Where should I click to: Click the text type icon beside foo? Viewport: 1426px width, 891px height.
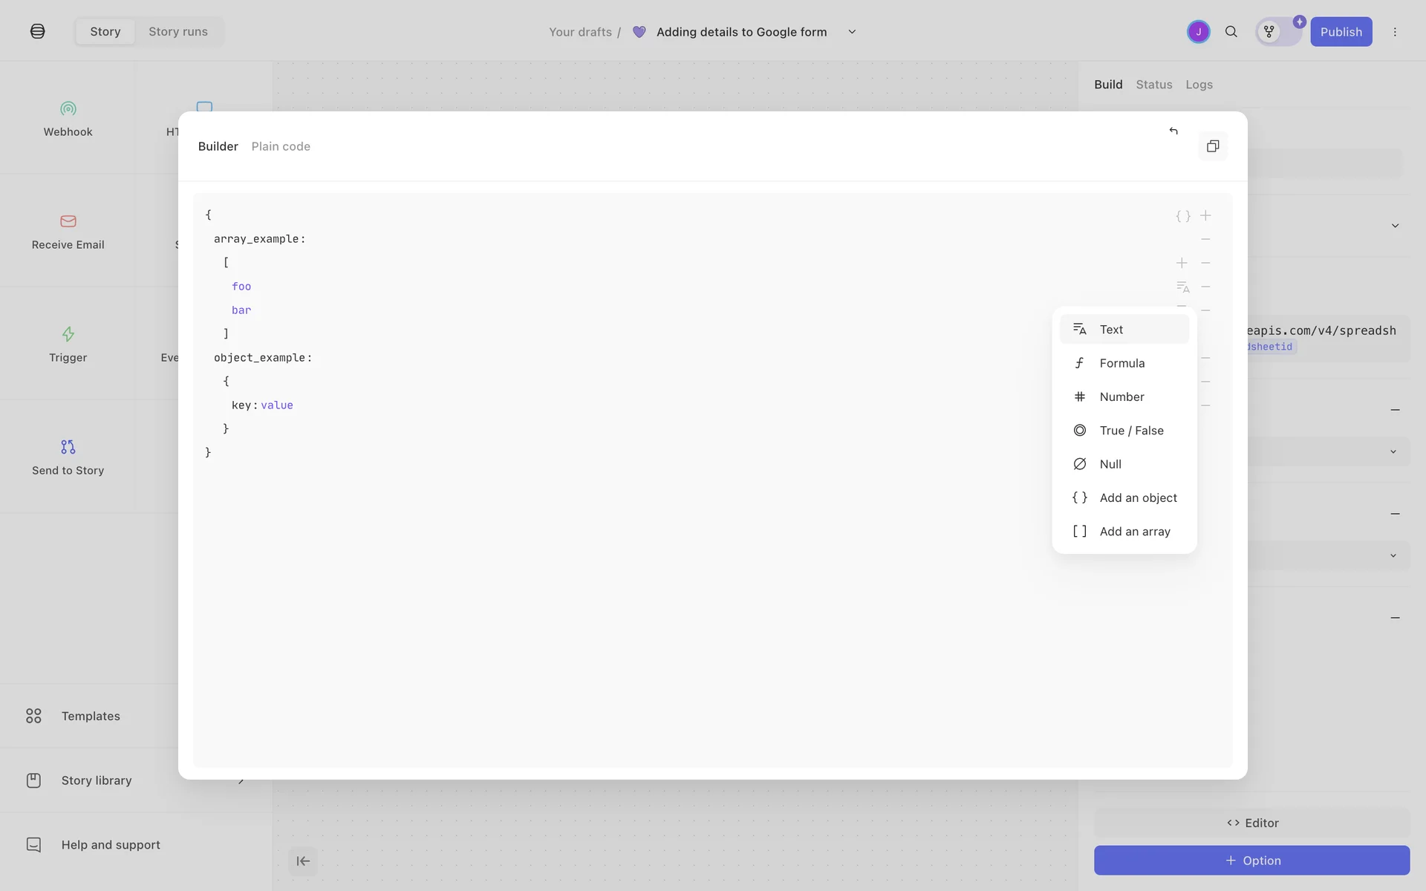(x=1182, y=287)
